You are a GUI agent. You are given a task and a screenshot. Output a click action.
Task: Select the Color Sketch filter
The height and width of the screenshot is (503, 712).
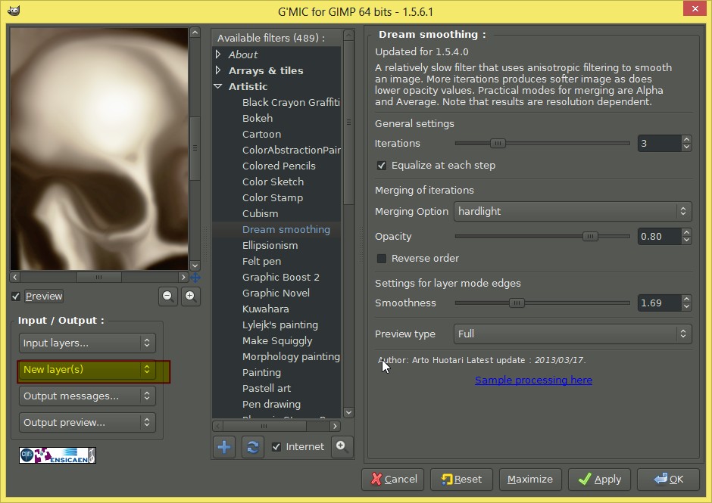(x=273, y=182)
